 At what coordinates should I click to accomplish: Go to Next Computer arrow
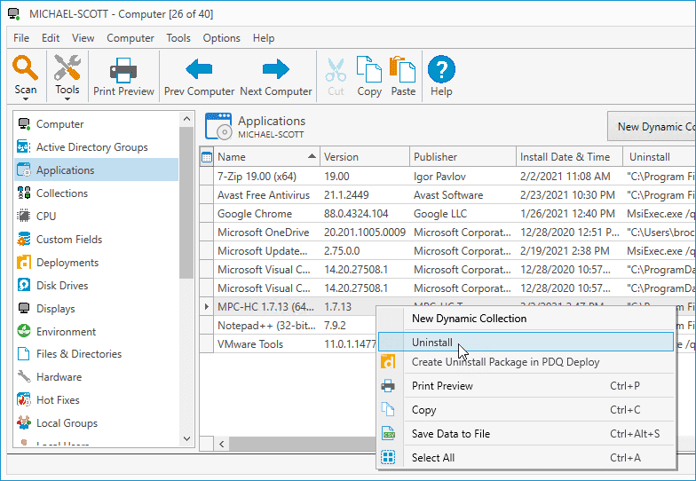275,69
